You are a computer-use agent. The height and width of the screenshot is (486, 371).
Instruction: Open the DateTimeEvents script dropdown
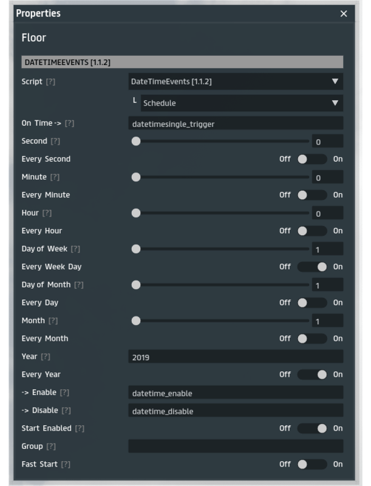pyautogui.click(x=236, y=81)
